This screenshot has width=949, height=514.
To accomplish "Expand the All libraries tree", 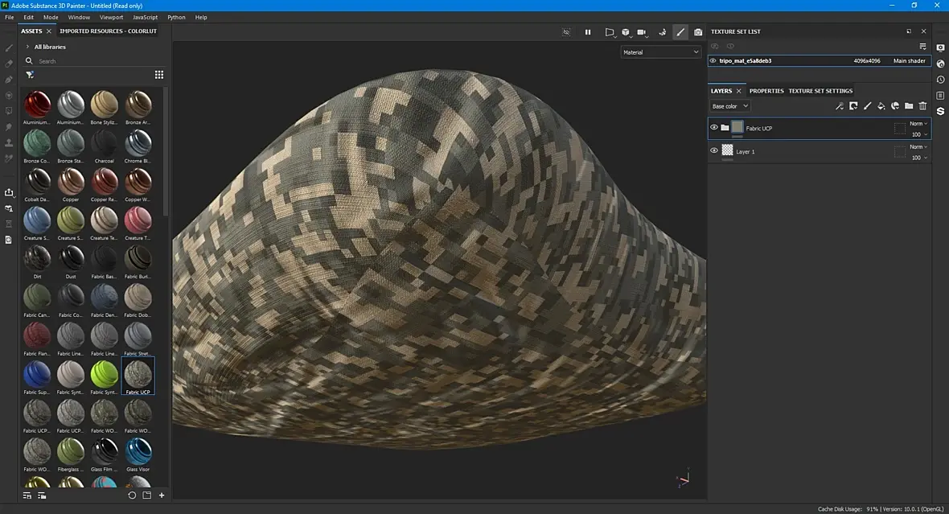I will [x=27, y=47].
